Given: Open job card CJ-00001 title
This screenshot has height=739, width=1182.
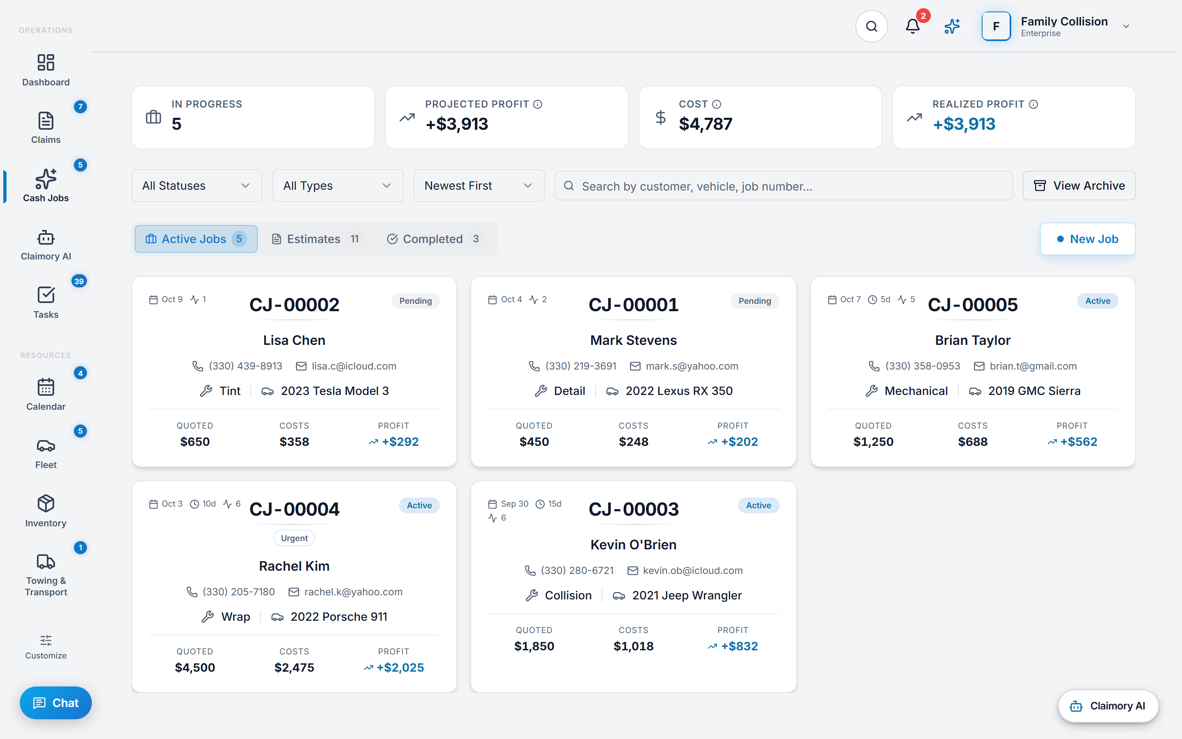Looking at the screenshot, I should (x=634, y=305).
